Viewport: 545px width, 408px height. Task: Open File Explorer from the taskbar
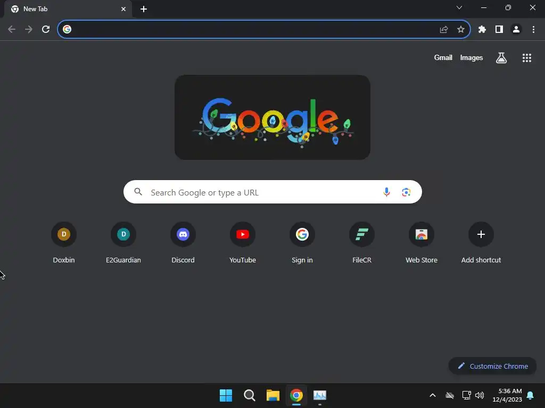tap(273, 395)
